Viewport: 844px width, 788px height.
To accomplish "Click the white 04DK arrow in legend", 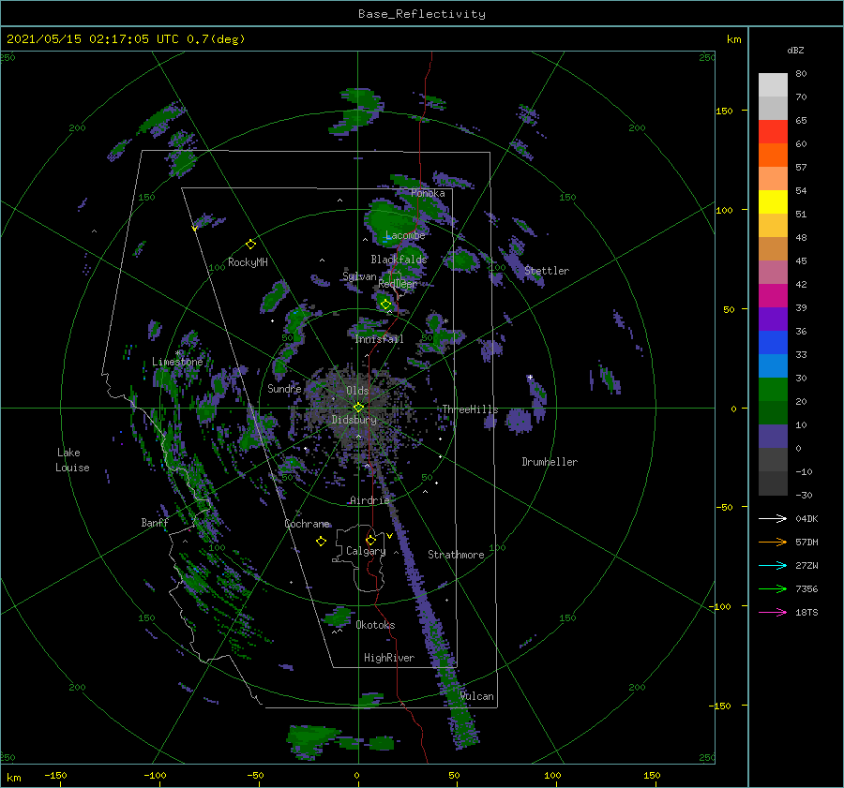I will (773, 518).
